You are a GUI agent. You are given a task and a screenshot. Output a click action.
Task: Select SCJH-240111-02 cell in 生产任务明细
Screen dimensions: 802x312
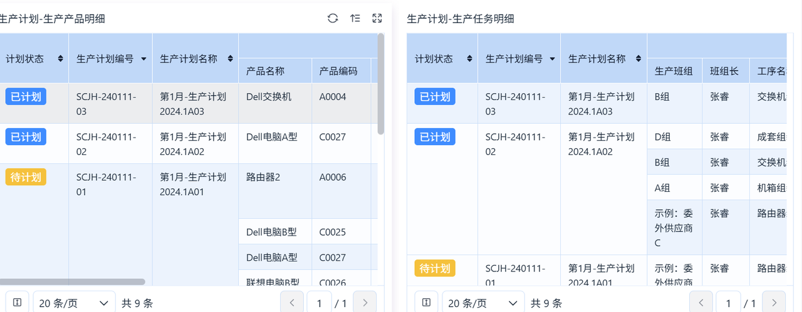[x=519, y=189]
